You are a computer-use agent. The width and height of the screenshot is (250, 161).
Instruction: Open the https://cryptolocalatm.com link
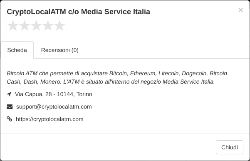pyautogui.click(x=50, y=119)
